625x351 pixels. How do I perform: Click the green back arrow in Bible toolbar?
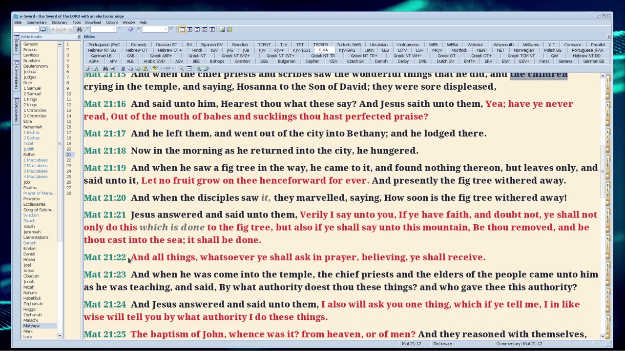pos(199,69)
